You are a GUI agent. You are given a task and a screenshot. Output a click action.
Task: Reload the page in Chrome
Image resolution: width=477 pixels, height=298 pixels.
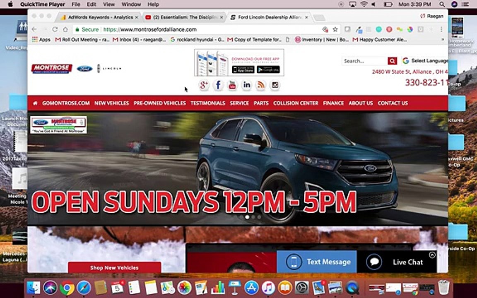click(x=55, y=29)
